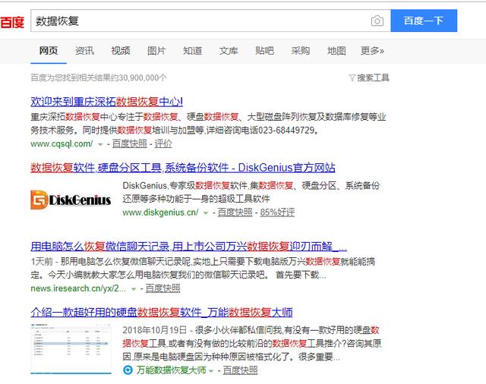Click 万能数据恢复大师 source name
The image size is (486, 384).
[171, 370]
